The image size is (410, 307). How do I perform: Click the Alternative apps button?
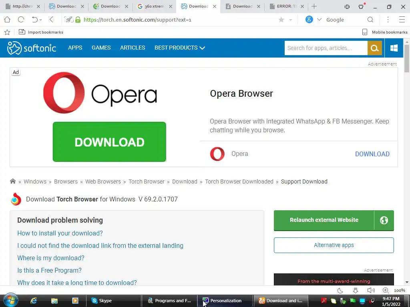tap(334, 245)
